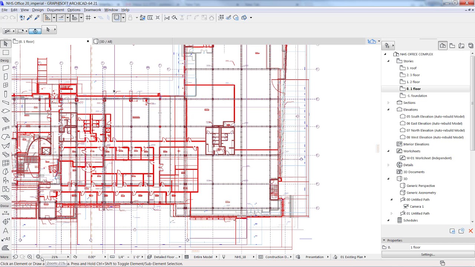Screen dimensions: 475x267
Task: Open the Teamwork menu
Action: pyautogui.click(x=92, y=10)
